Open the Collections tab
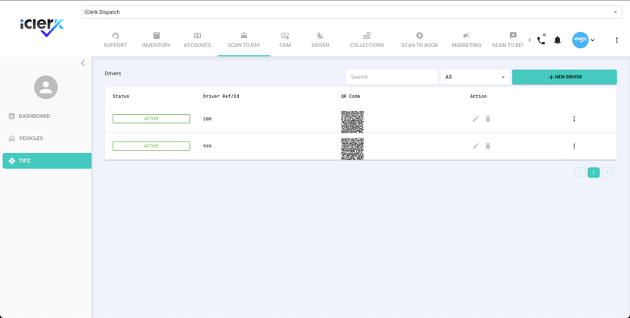630x318 pixels. click(367, 40)
